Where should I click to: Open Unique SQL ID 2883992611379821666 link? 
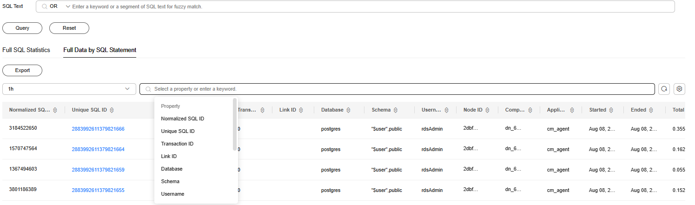(x=98, y=129)
